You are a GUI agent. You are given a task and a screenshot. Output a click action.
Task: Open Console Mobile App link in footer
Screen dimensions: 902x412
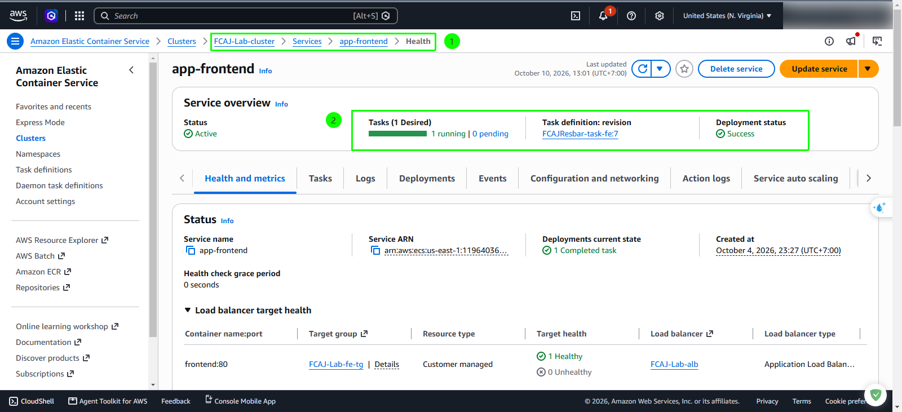[x=240, y=401]
